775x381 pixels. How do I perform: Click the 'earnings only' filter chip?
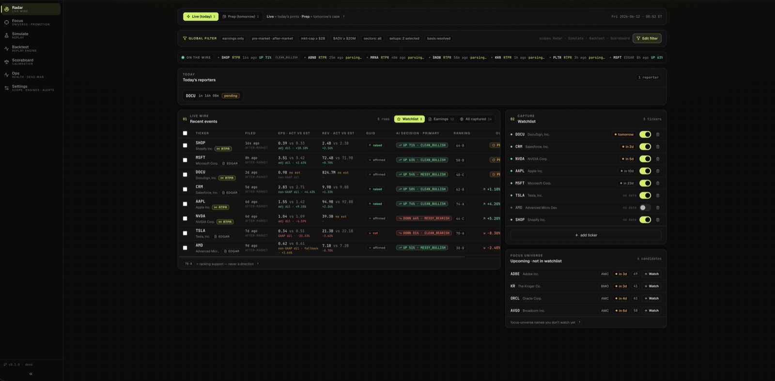click(x=233, y=38)
